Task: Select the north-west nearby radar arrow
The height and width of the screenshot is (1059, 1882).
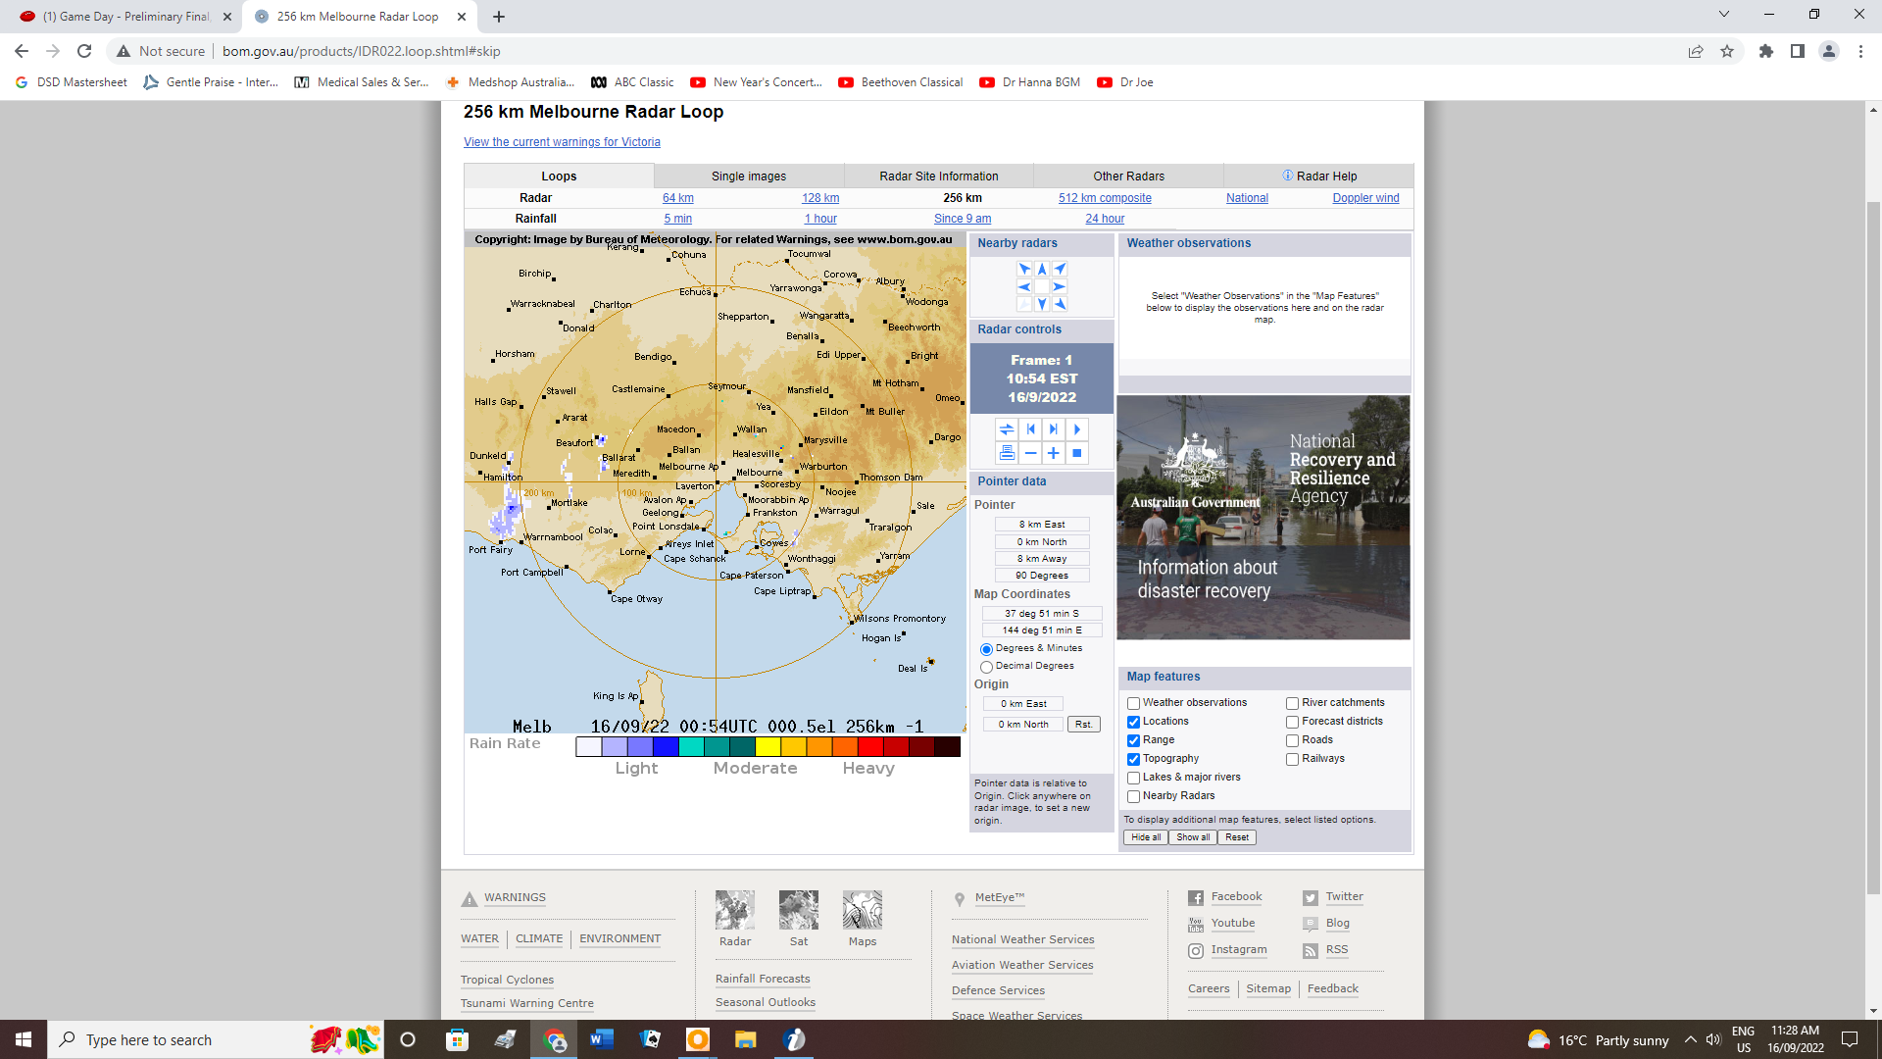Action: pos(1024,269)
